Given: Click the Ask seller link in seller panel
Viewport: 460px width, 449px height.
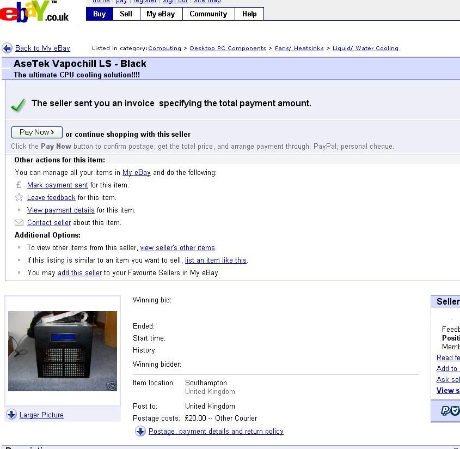Looking at the screenshot, I should tap(448, 379).
